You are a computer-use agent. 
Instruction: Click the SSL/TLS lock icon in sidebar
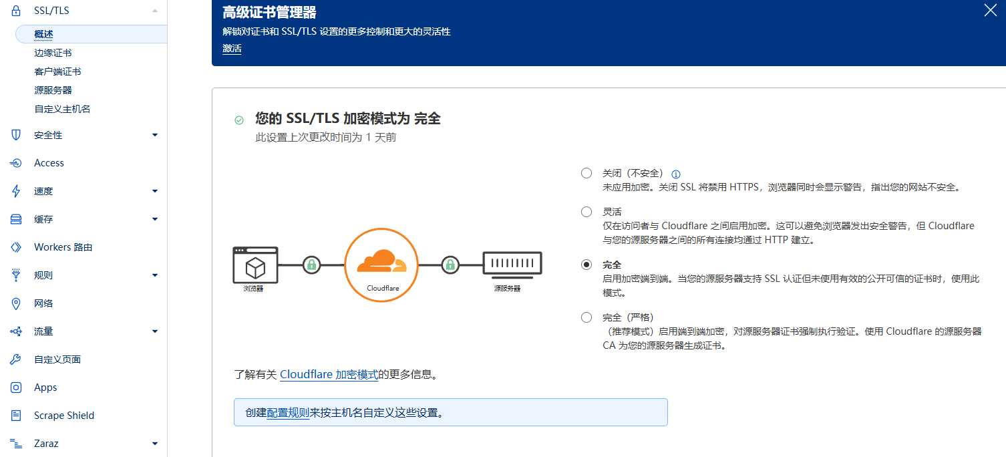tap(16, 11)
